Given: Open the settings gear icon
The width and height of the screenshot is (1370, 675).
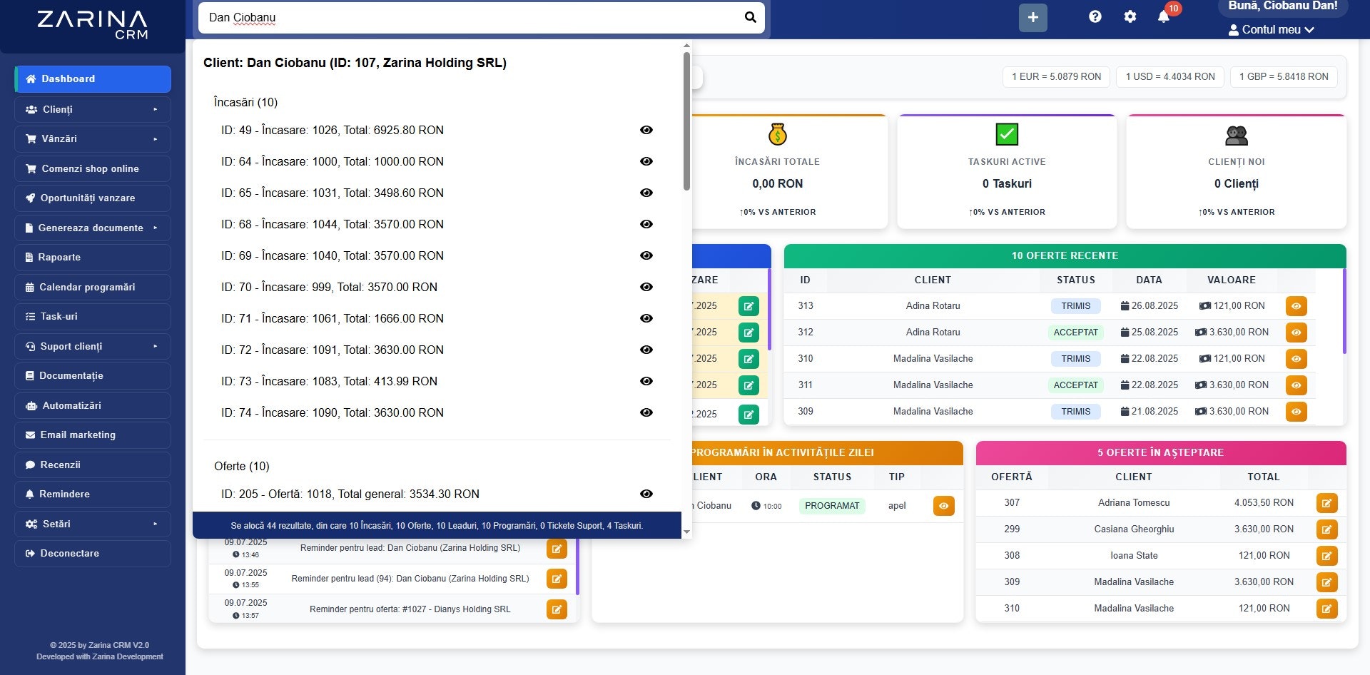Looking at the screenshot, I should pyautogui.click(x=1130, y=16).
